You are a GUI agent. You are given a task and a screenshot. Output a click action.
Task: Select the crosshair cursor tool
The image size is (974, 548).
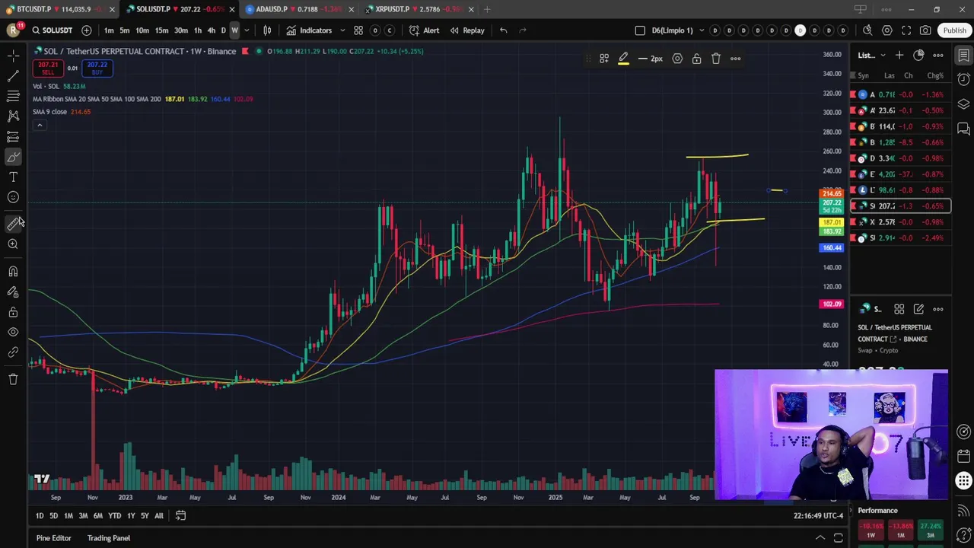click(x=13, y=56)
